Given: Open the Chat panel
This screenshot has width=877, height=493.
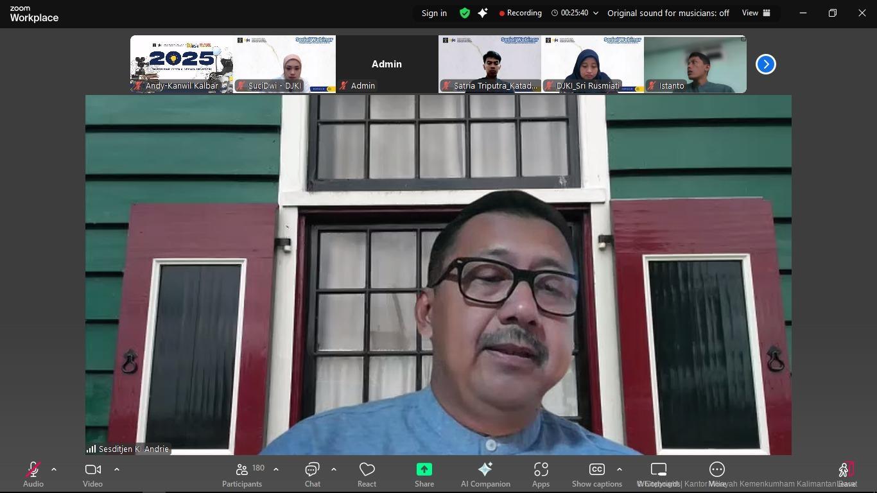Looking at the screenshot, I should (313, 475).
